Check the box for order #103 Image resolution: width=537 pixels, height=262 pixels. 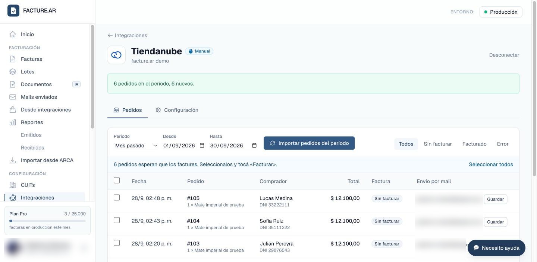pyautogui.click(x=117, y=243)
